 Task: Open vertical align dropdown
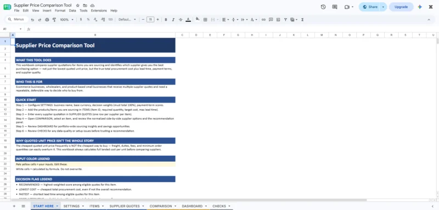235,20
